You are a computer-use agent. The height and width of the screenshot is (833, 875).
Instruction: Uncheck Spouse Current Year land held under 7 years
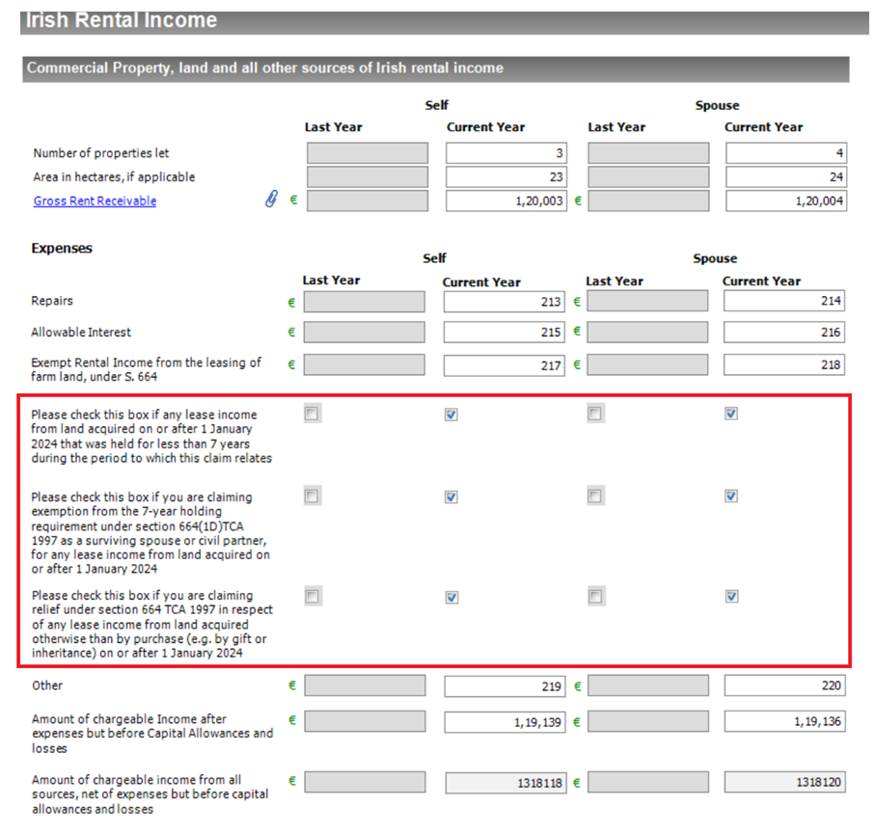pos(731,414)
